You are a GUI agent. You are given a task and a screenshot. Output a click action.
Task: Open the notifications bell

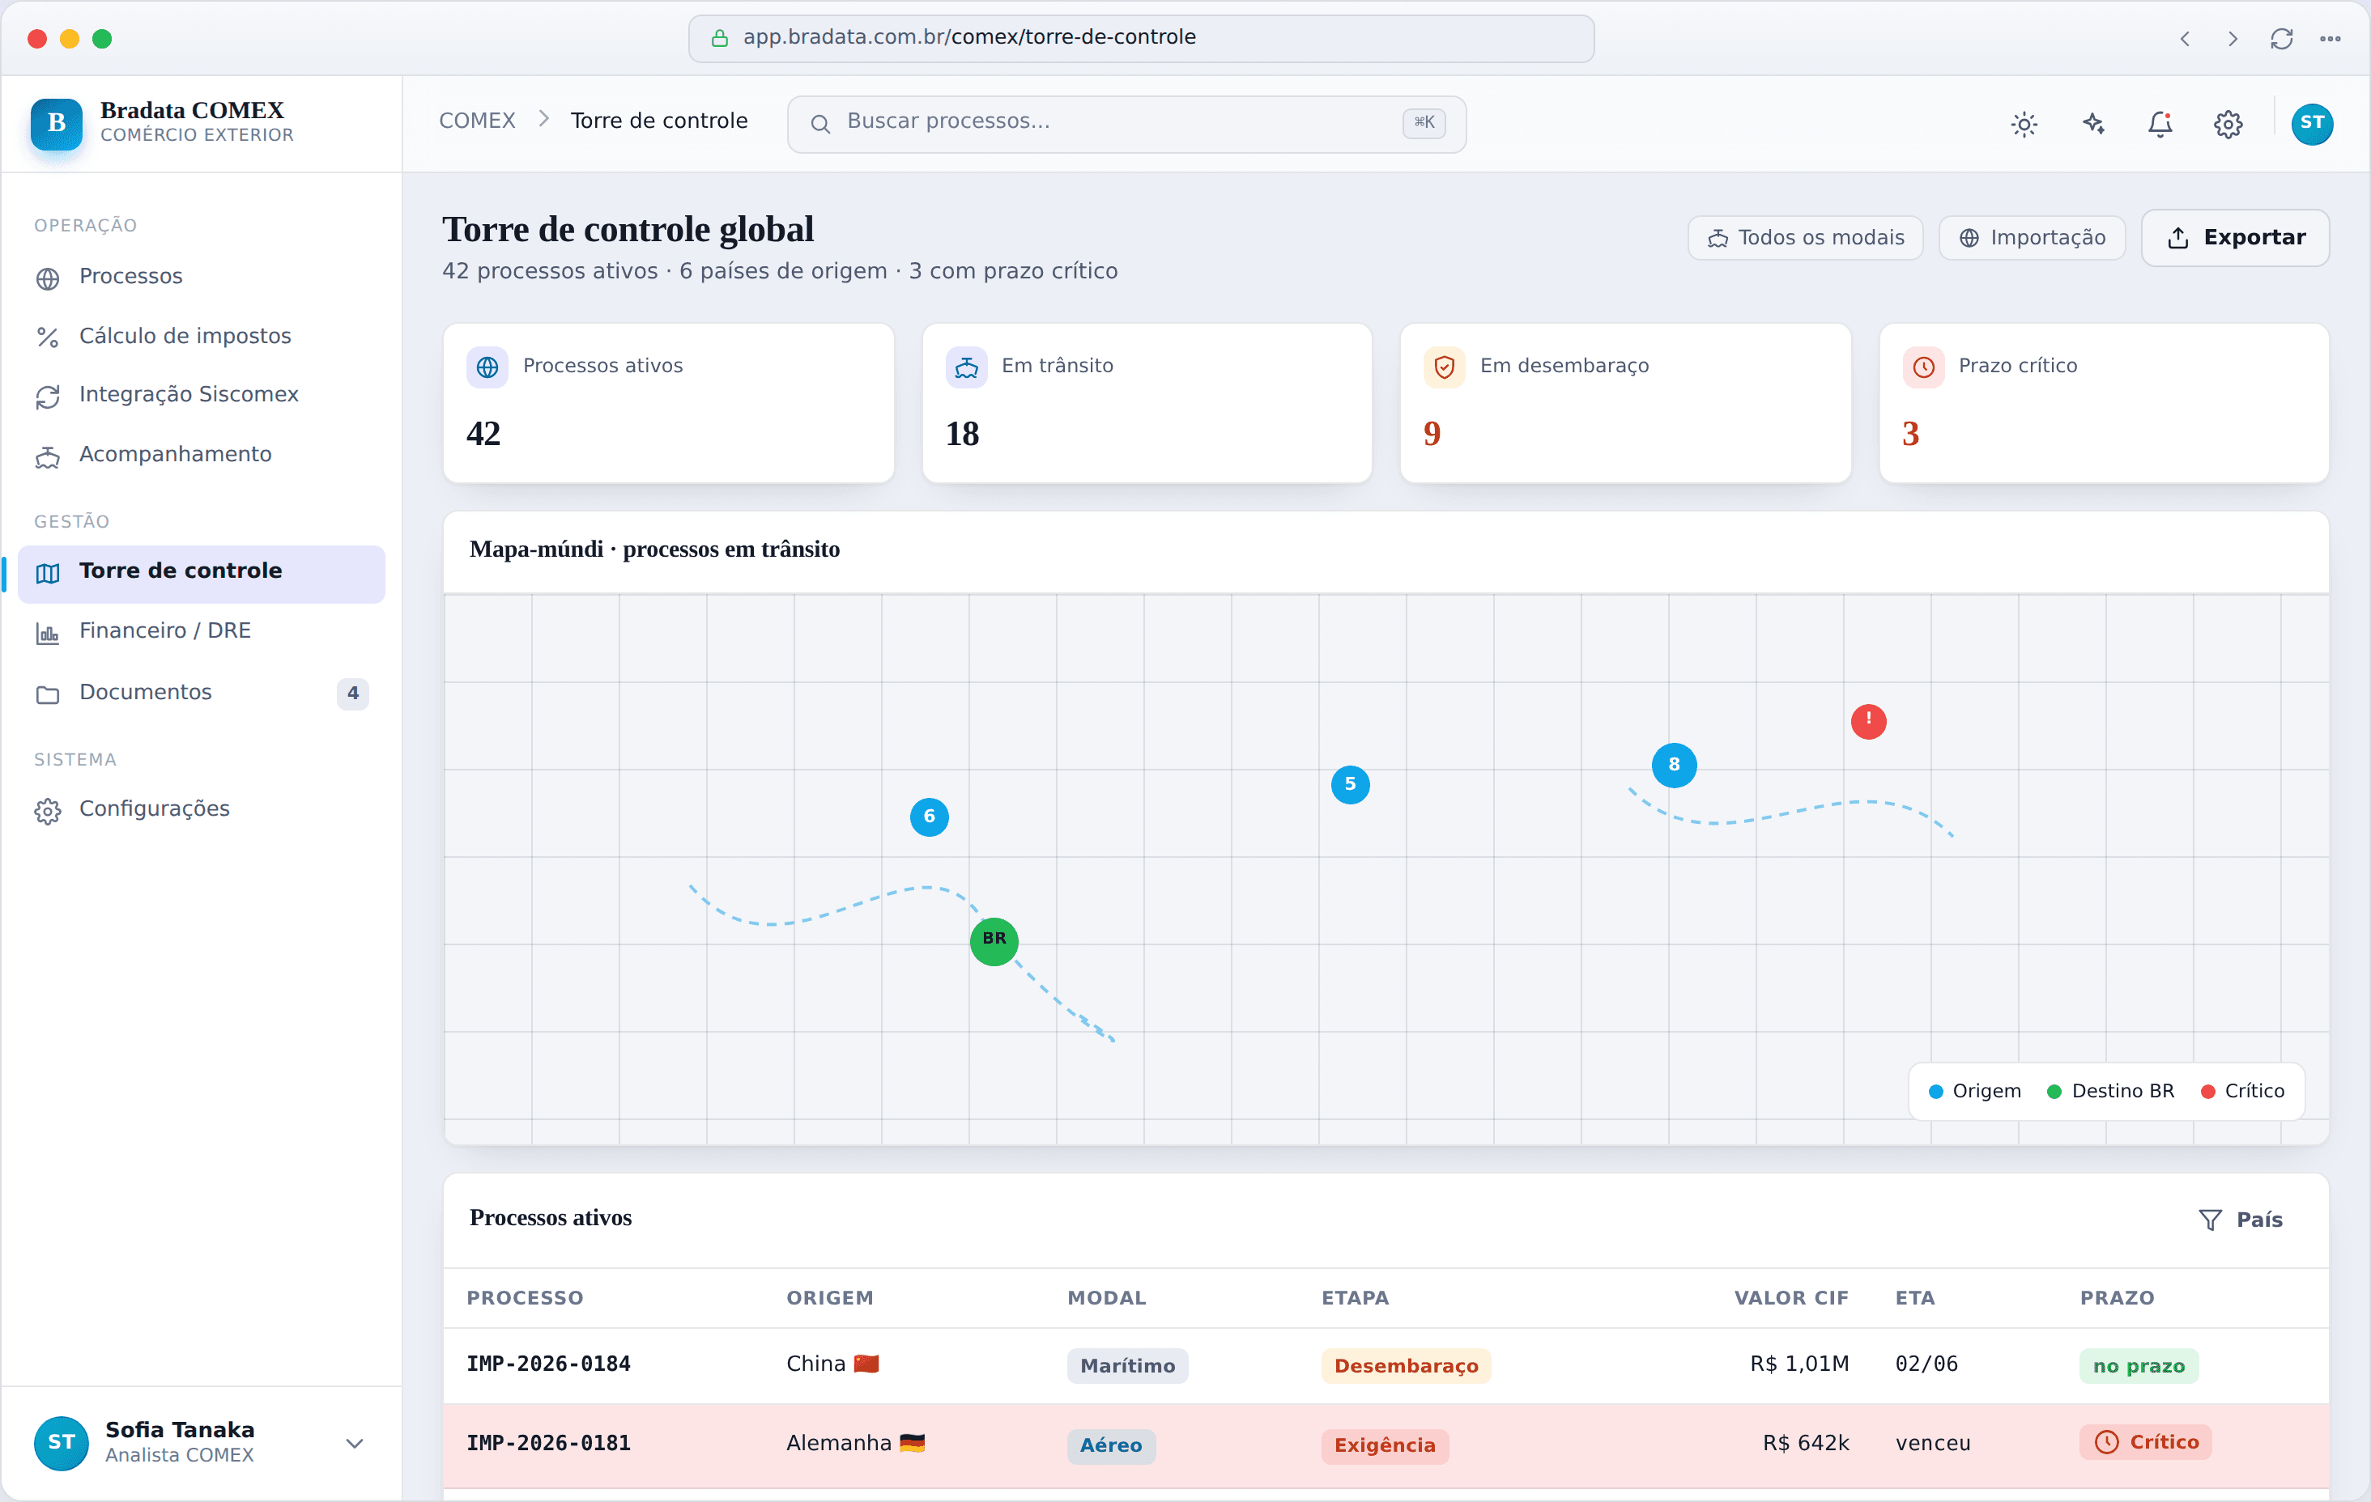click(x=2160, y=124)
